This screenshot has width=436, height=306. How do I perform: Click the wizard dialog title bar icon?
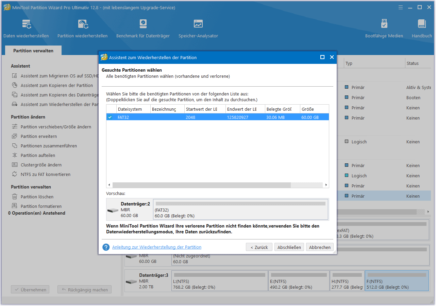coord(104,57)
